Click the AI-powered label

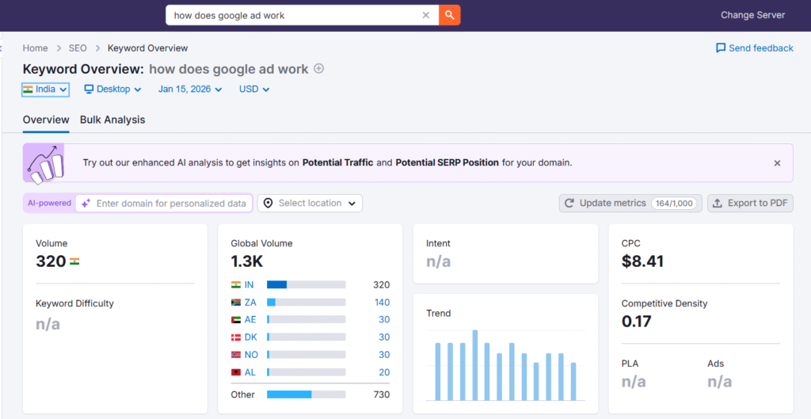(50, 204)
